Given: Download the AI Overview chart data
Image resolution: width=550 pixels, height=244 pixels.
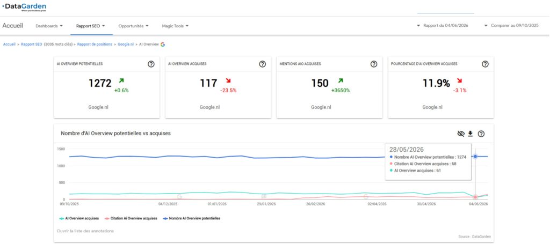Looking at the screenshot, I should (471, 134).
